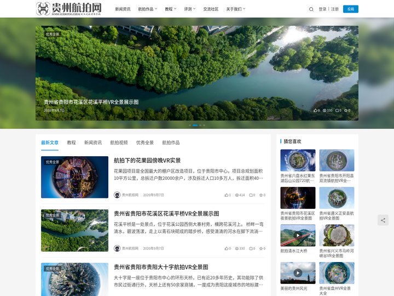Click 航拍清水江大桥 caption text
Image resolution: width=394 pixels, height=296 pixels.
pos(294,251)
